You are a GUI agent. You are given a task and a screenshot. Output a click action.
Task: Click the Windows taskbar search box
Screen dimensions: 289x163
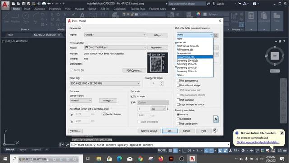pyautogui.click(x=46, y=159)
